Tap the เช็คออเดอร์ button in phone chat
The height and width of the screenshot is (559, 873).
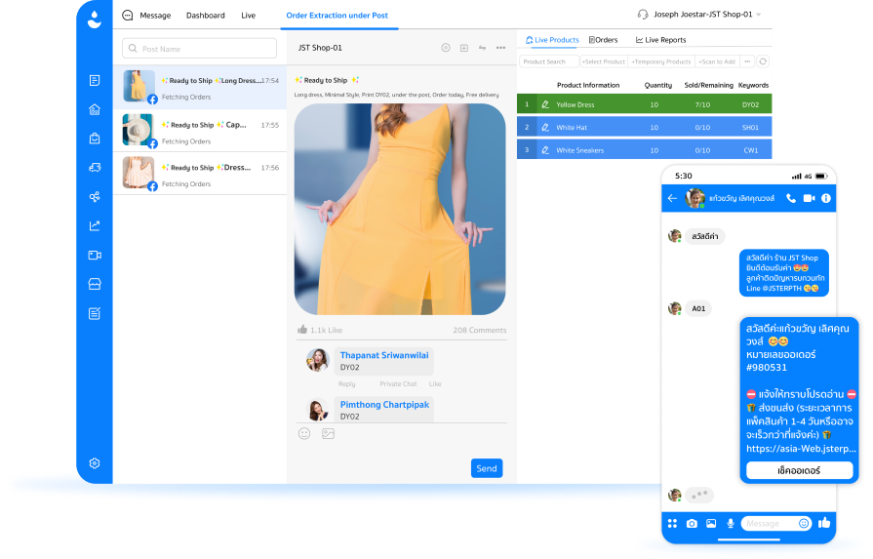coord(799,470)
